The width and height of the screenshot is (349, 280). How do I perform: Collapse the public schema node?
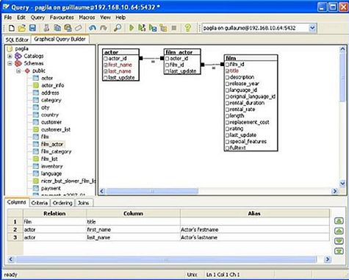click(18, 71)
